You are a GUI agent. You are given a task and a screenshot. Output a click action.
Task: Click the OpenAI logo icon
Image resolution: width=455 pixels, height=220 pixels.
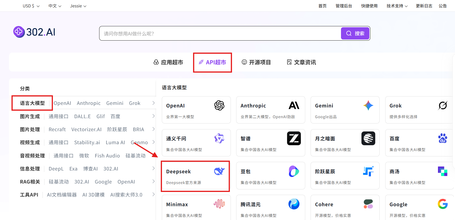219,105
